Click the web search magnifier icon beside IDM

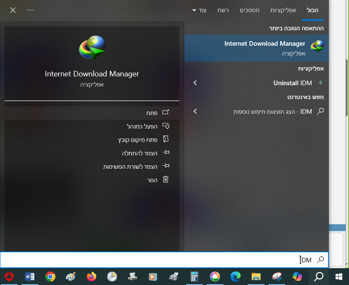click(320, 111)
